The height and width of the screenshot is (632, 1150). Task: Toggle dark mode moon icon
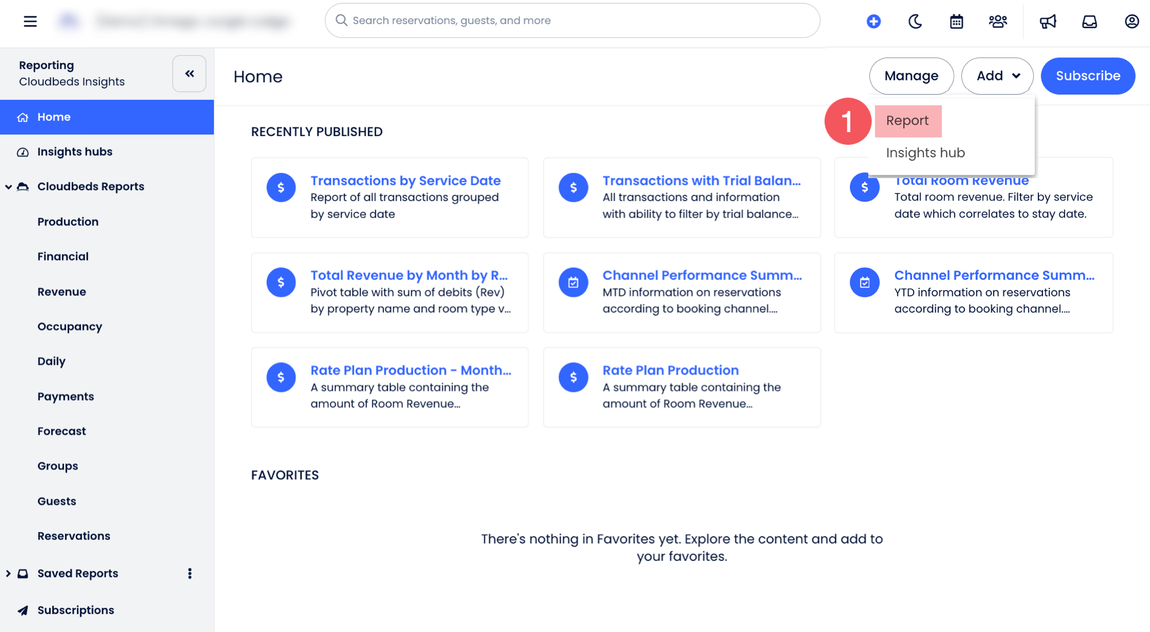(x=915, y=21)
